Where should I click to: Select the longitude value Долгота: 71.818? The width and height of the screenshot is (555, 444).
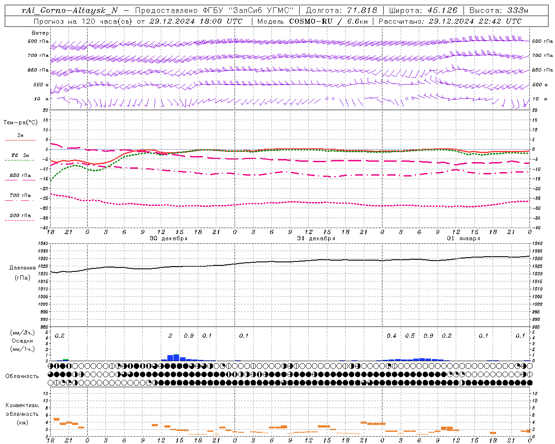click(342, 10)
